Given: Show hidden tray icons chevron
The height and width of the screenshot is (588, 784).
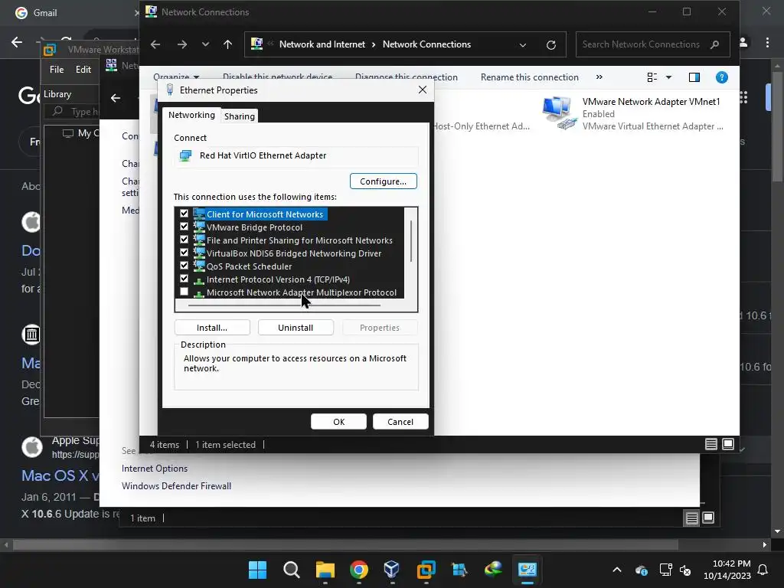Looking at the screenshot, I should 617,570.
